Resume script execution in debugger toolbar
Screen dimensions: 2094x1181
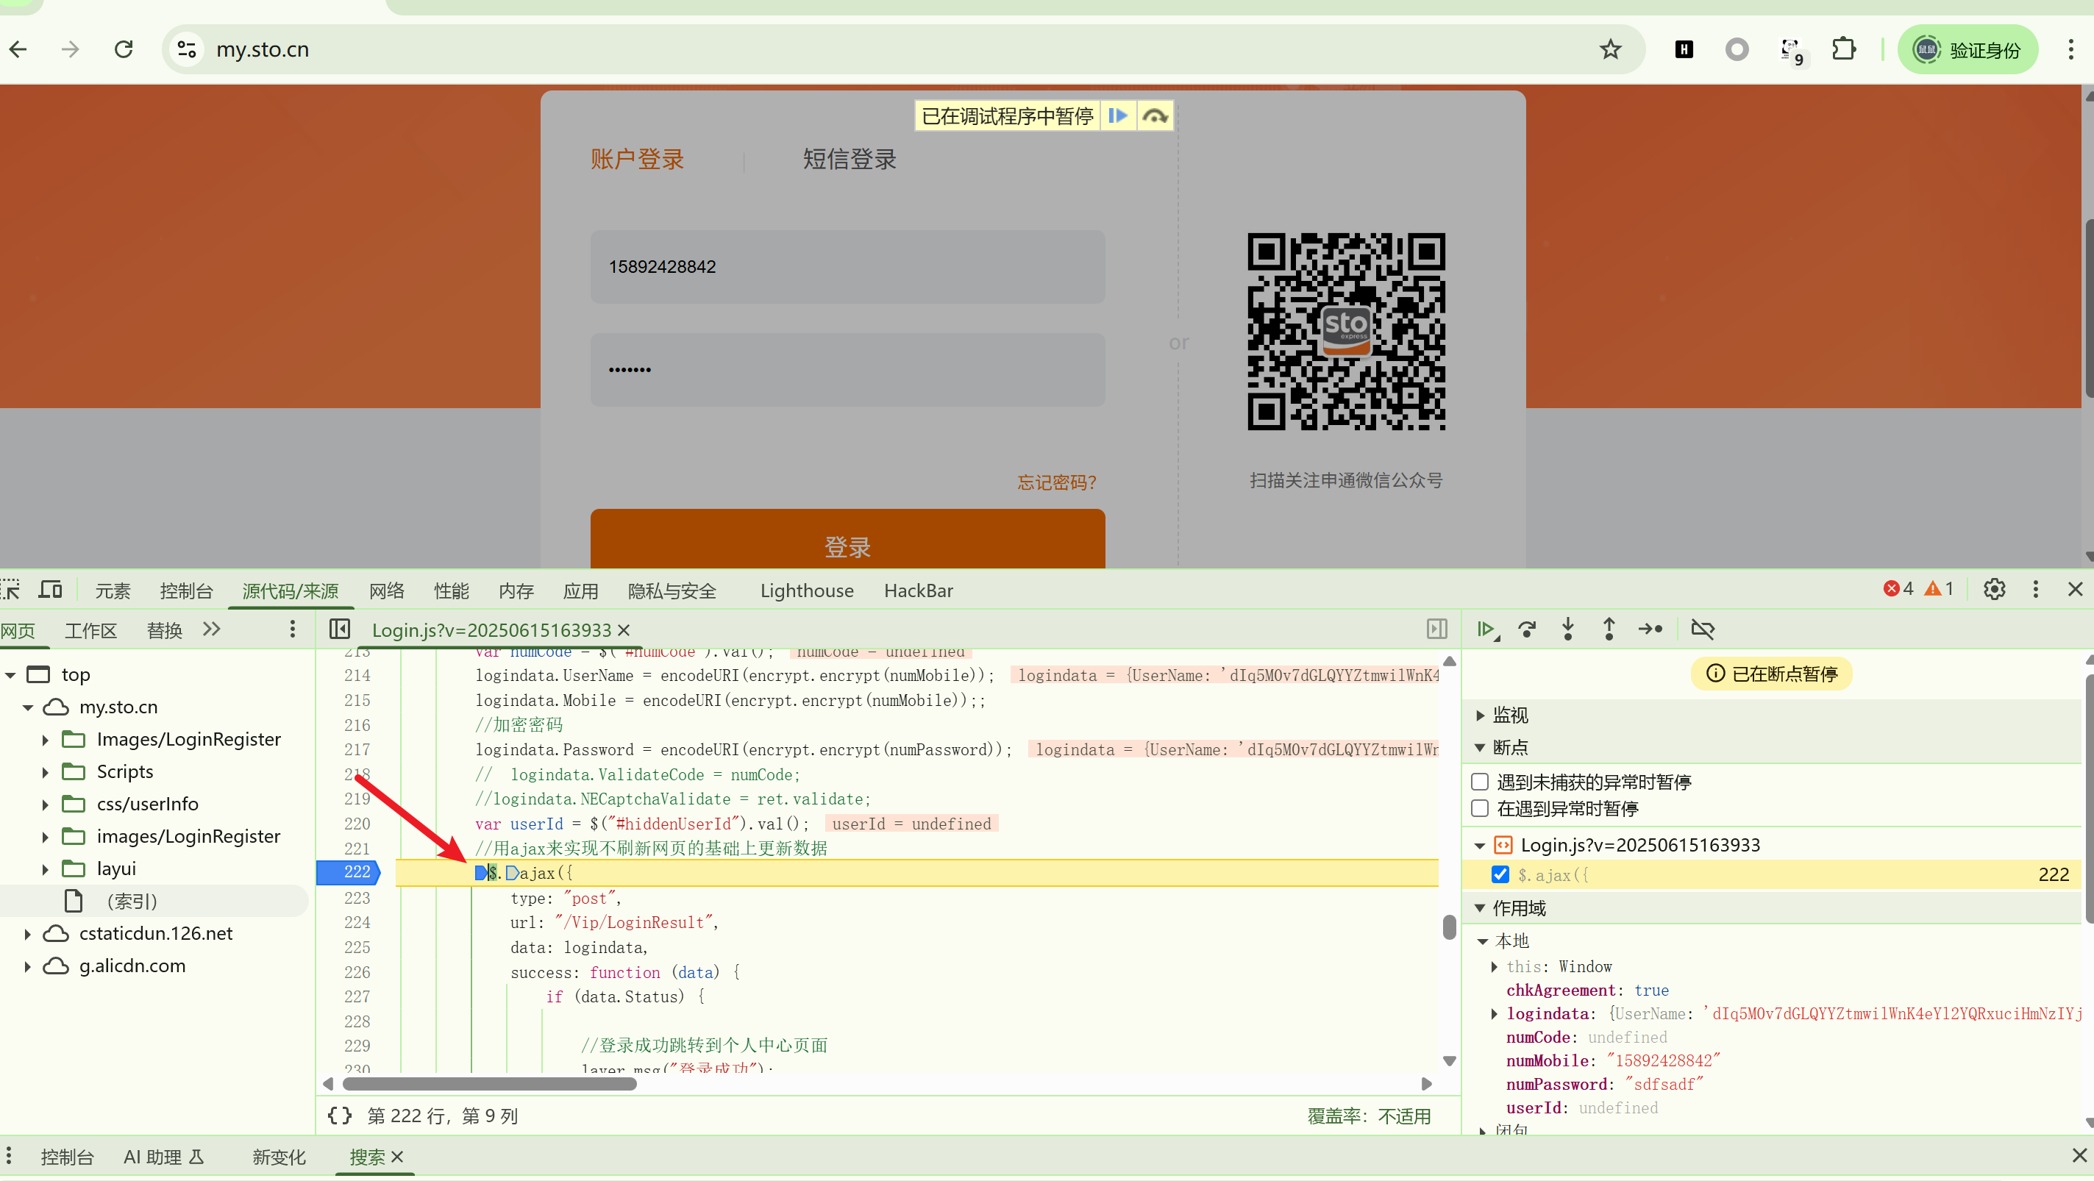1486,629
